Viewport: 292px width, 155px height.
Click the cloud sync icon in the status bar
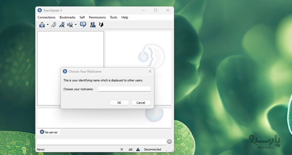click(130, 149)
